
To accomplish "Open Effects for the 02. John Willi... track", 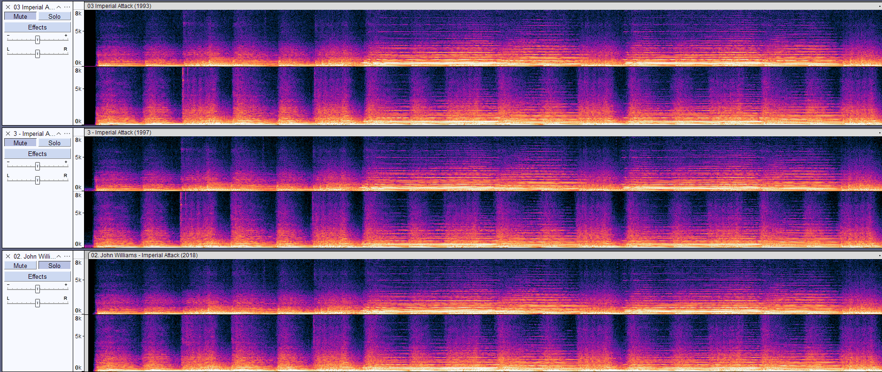I will click(38, 276).
